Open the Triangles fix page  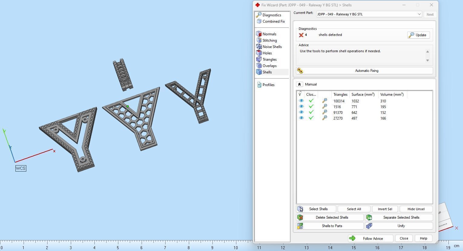tap(269, 59)
